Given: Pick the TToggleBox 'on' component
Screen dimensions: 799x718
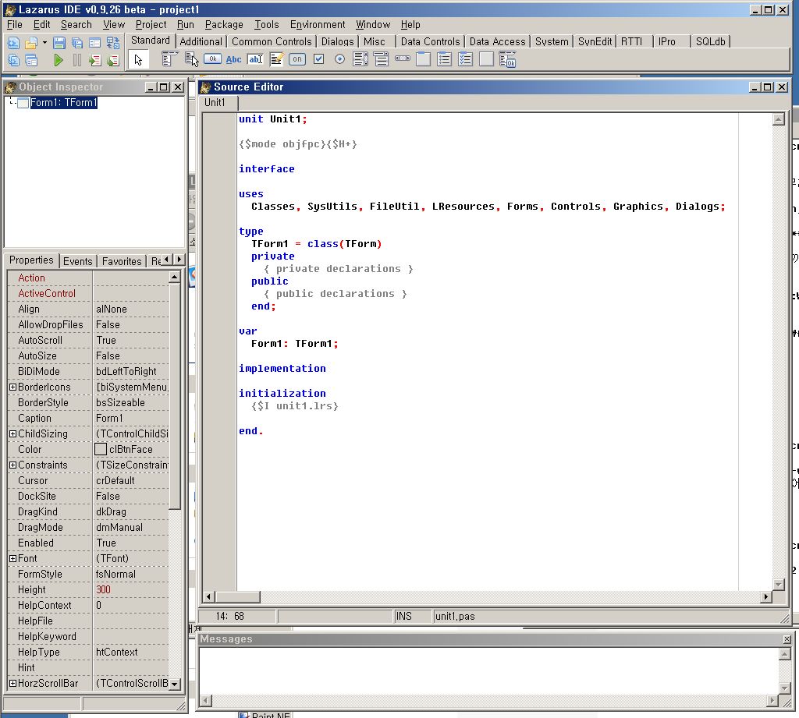Looking at the screenshot, I should coord(297,59).
